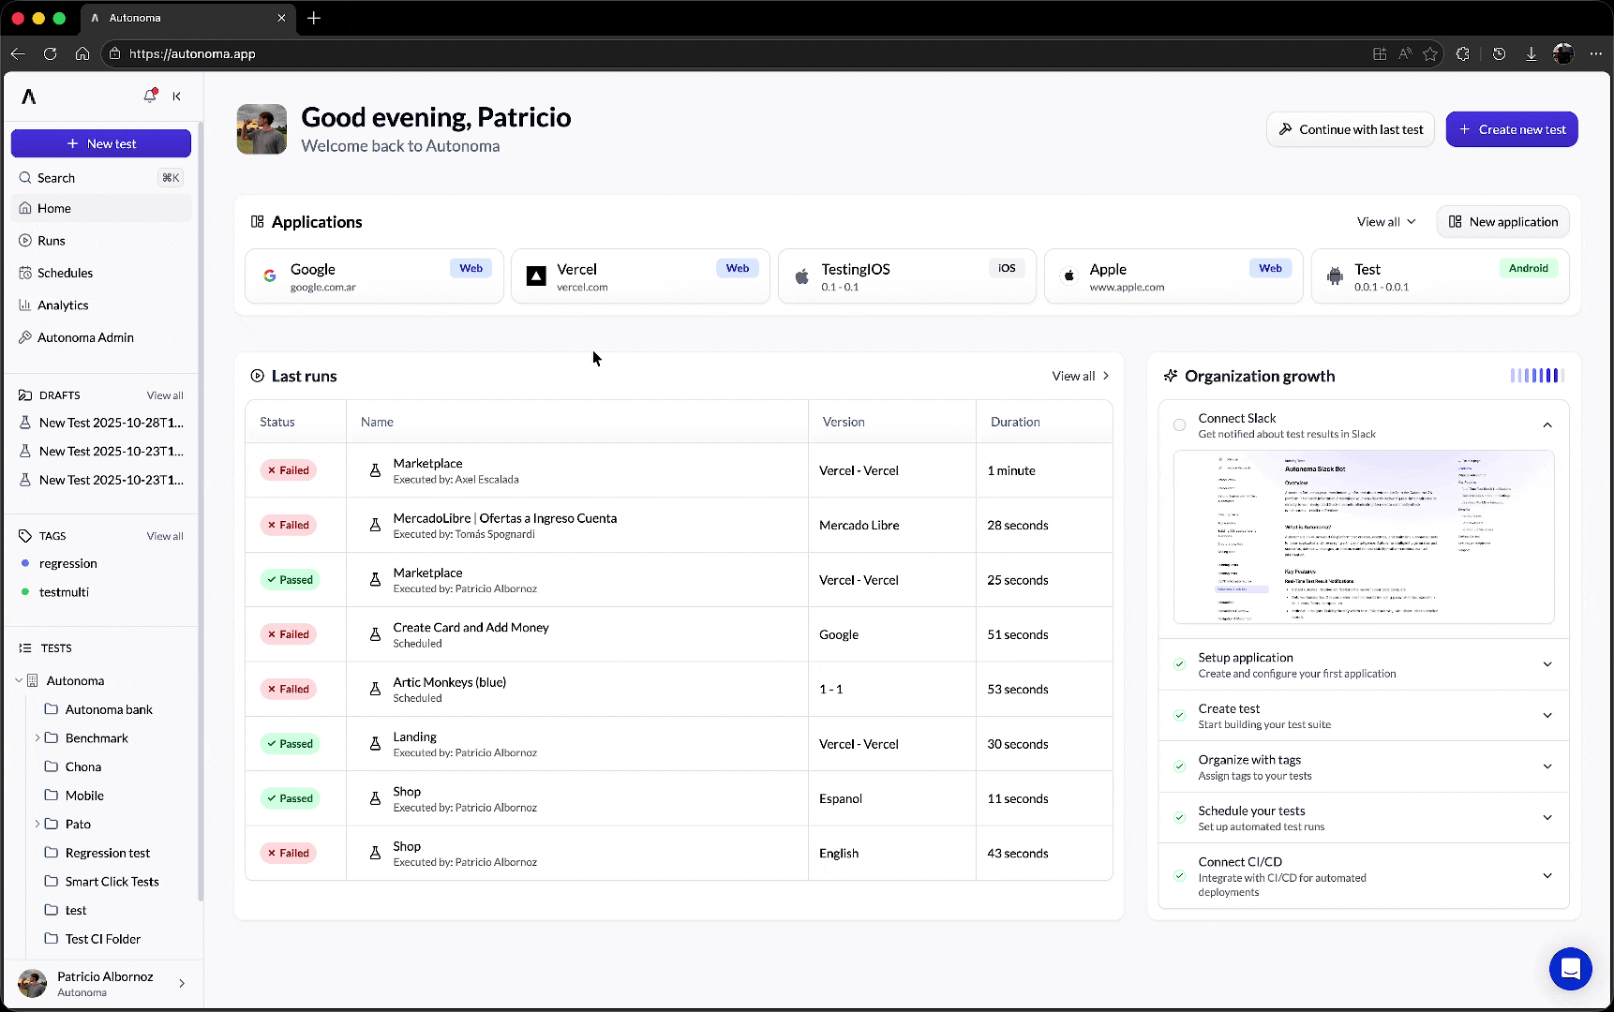The height and width of the screenshot is (1012, 1614).
Task: Open Runs in the sidebar
Action: point(51,240)
